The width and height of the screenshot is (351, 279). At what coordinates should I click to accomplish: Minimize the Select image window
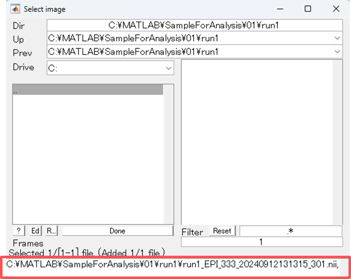point(280,9)
